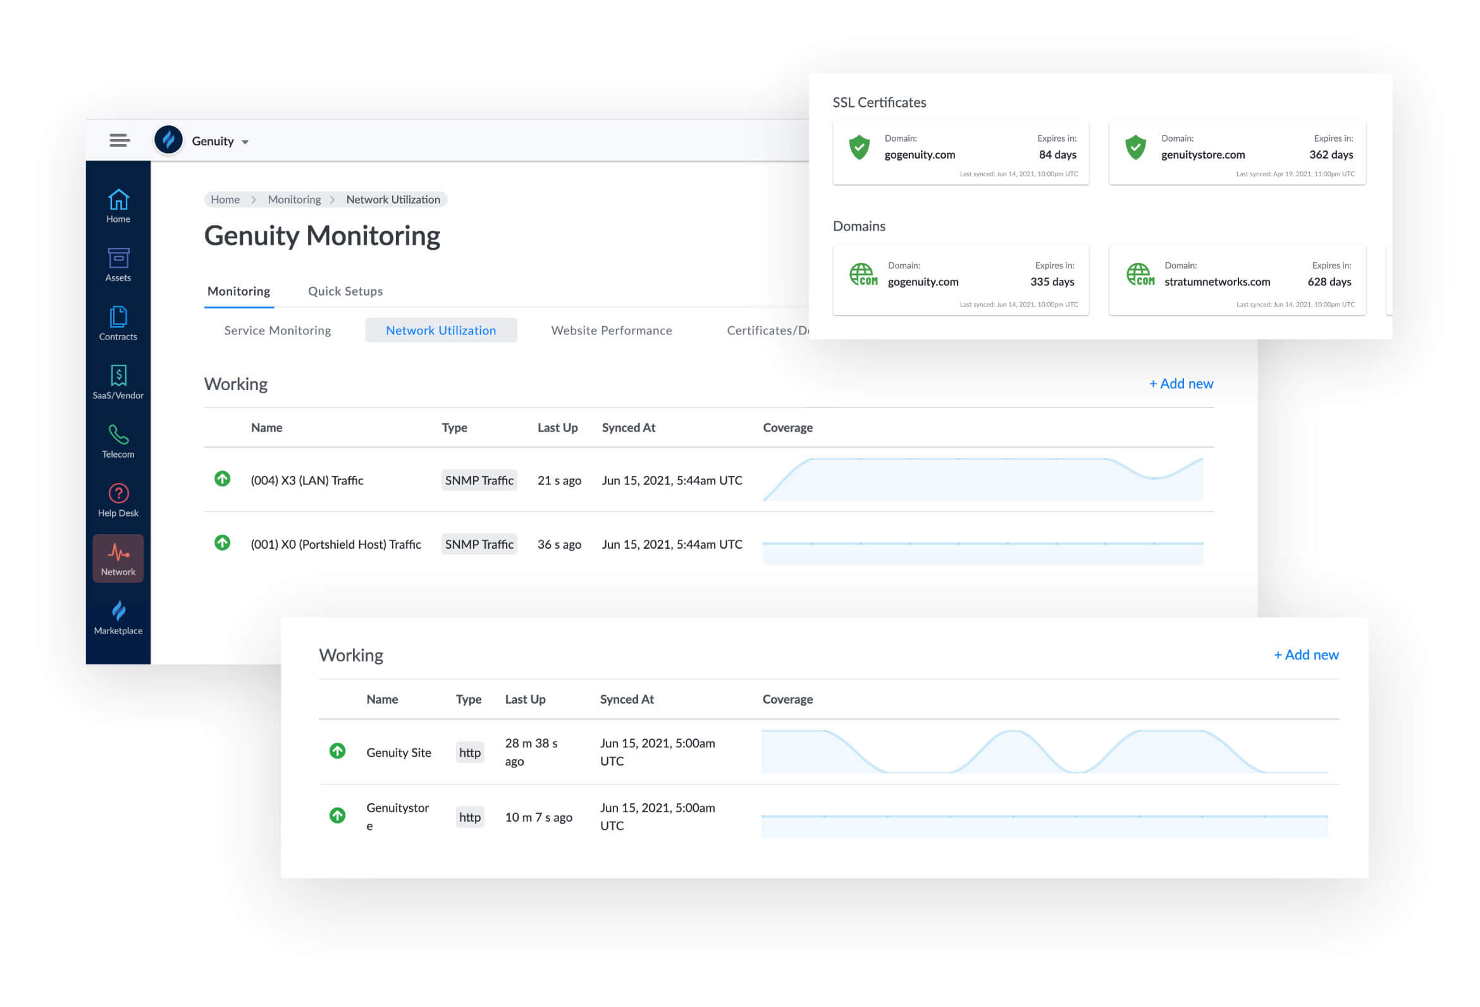Click stratumnetworks.com name on the domain card
1480x1007 pixels.
pos(1217,282)
